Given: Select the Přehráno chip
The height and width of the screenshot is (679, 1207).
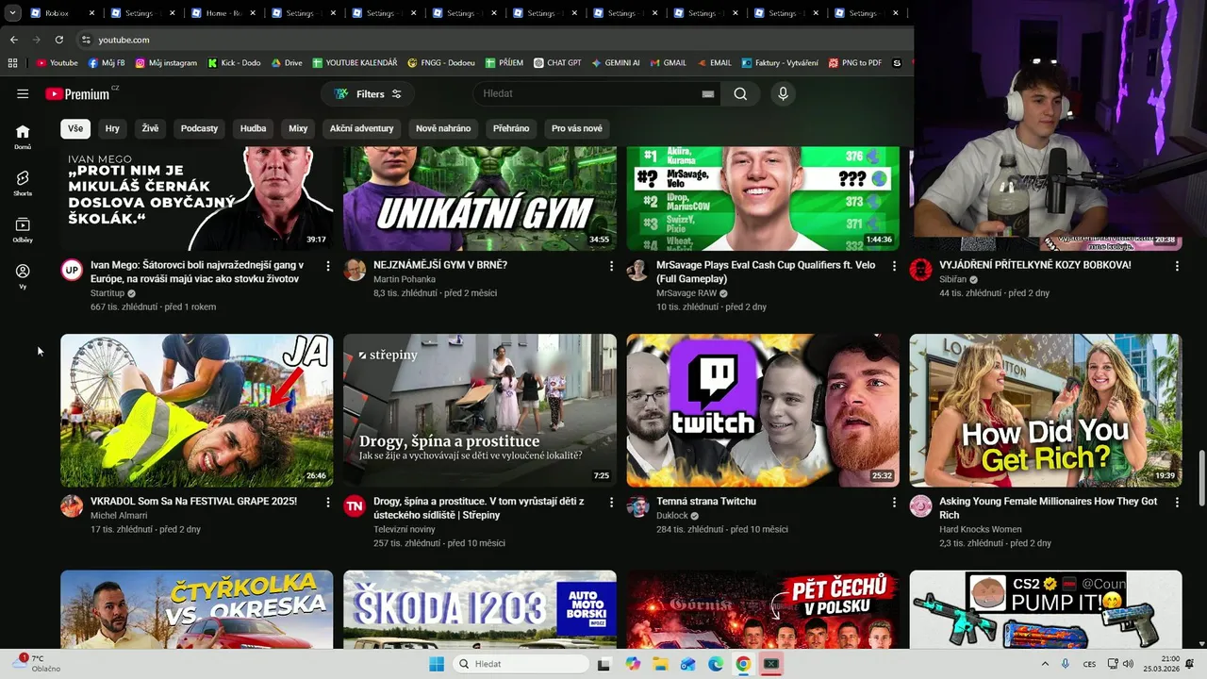Looking at the screenshot, I should pos(511,128).
